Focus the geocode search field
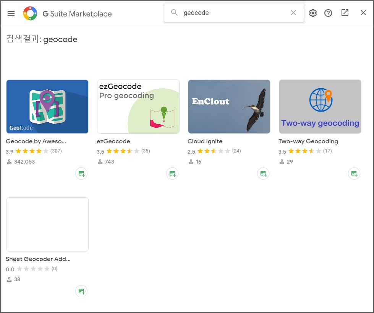This screenshot has width=374, height=313. pos(234,13)
